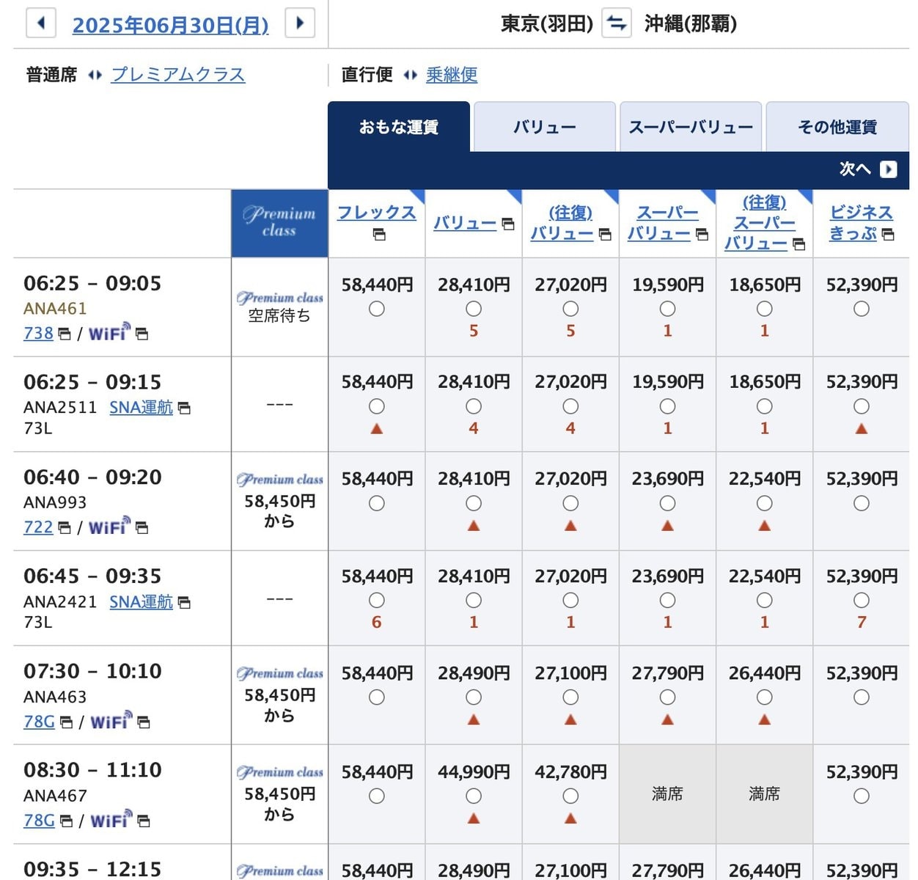Open ビジネスきっぷ fare details link
The image size is (918, 880).
[x=861, y=222]
